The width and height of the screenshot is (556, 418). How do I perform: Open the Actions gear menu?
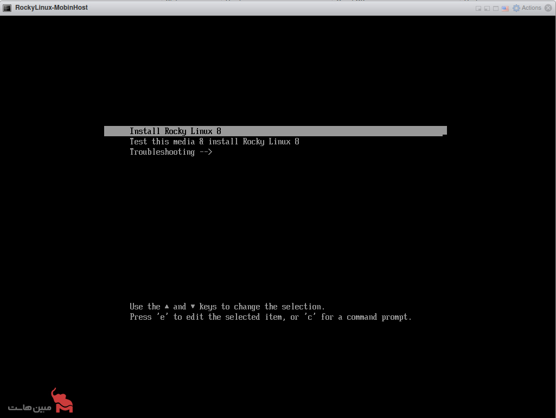(x=527, y=8)
